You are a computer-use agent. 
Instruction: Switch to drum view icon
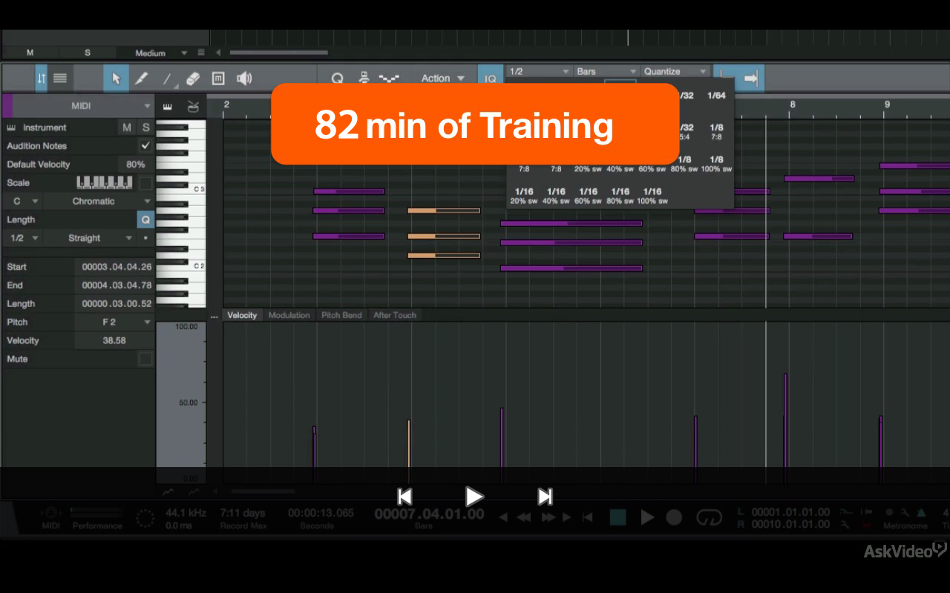193,106
